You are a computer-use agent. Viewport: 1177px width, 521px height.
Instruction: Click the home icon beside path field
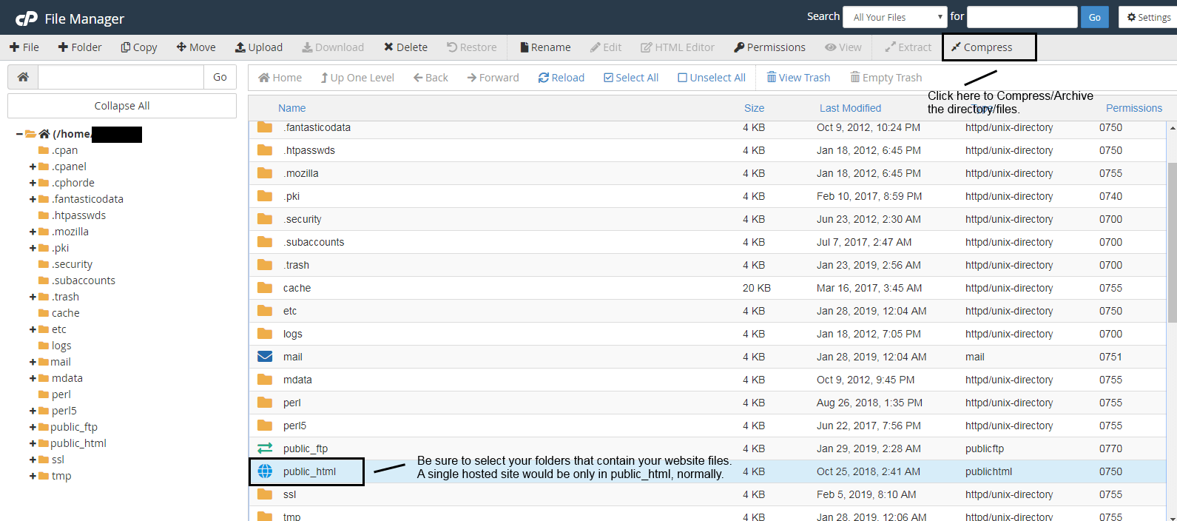pos(23,77)
